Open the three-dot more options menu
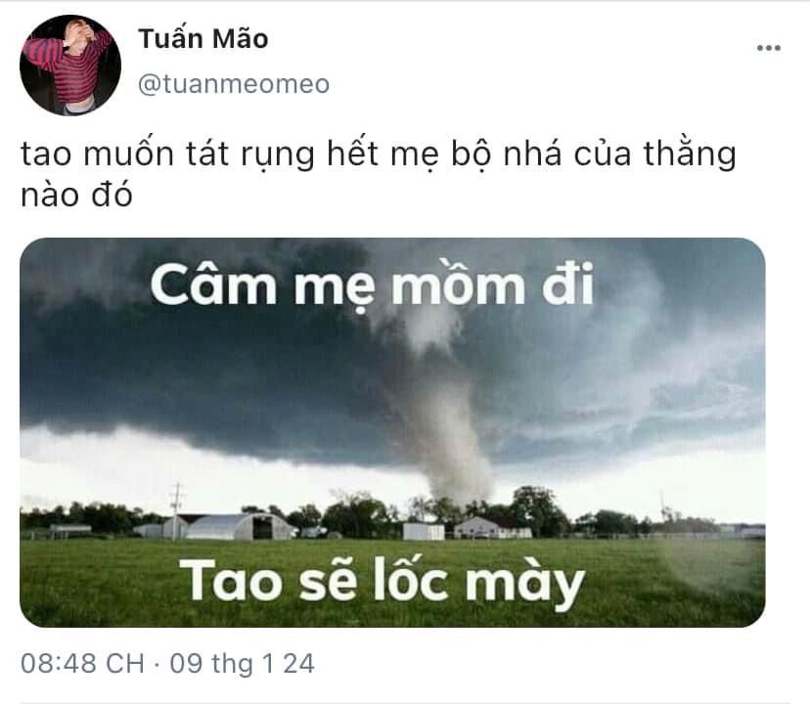810x704 pixels. pos(769,48)
